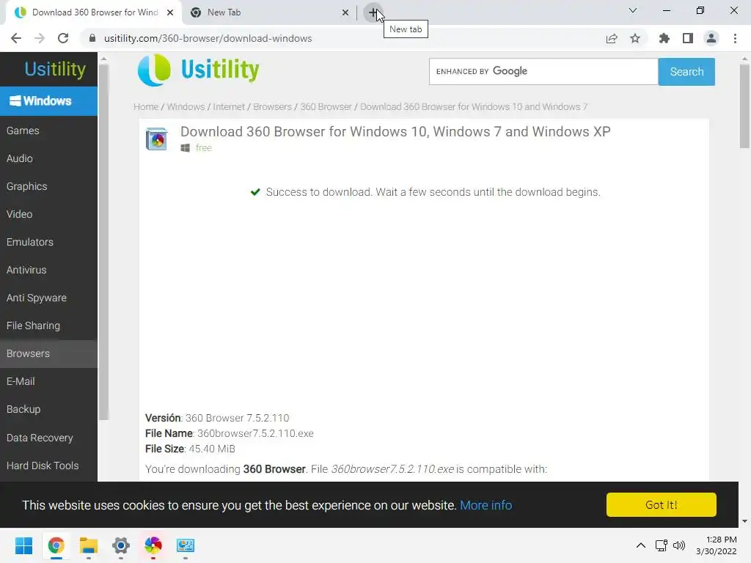Go to Browsers breadcrumb link

click(273, 107)
